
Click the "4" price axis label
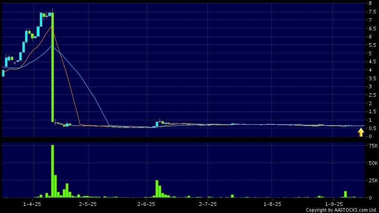point(370,70)
